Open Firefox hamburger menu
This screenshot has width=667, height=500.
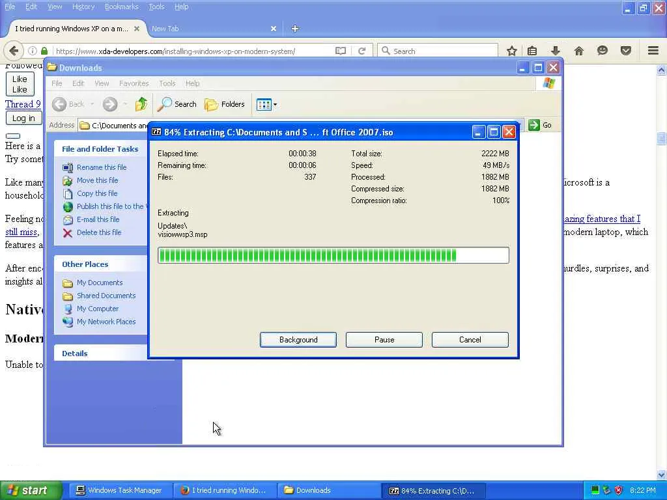(x=653, y=51)
